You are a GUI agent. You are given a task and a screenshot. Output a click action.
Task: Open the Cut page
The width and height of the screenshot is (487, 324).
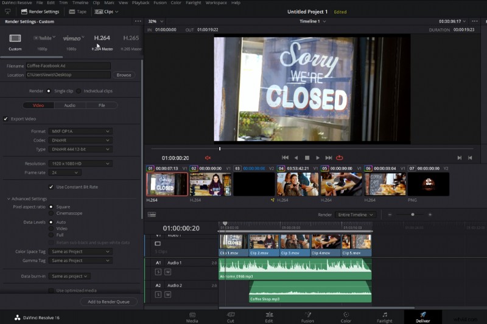click(231, 317)
